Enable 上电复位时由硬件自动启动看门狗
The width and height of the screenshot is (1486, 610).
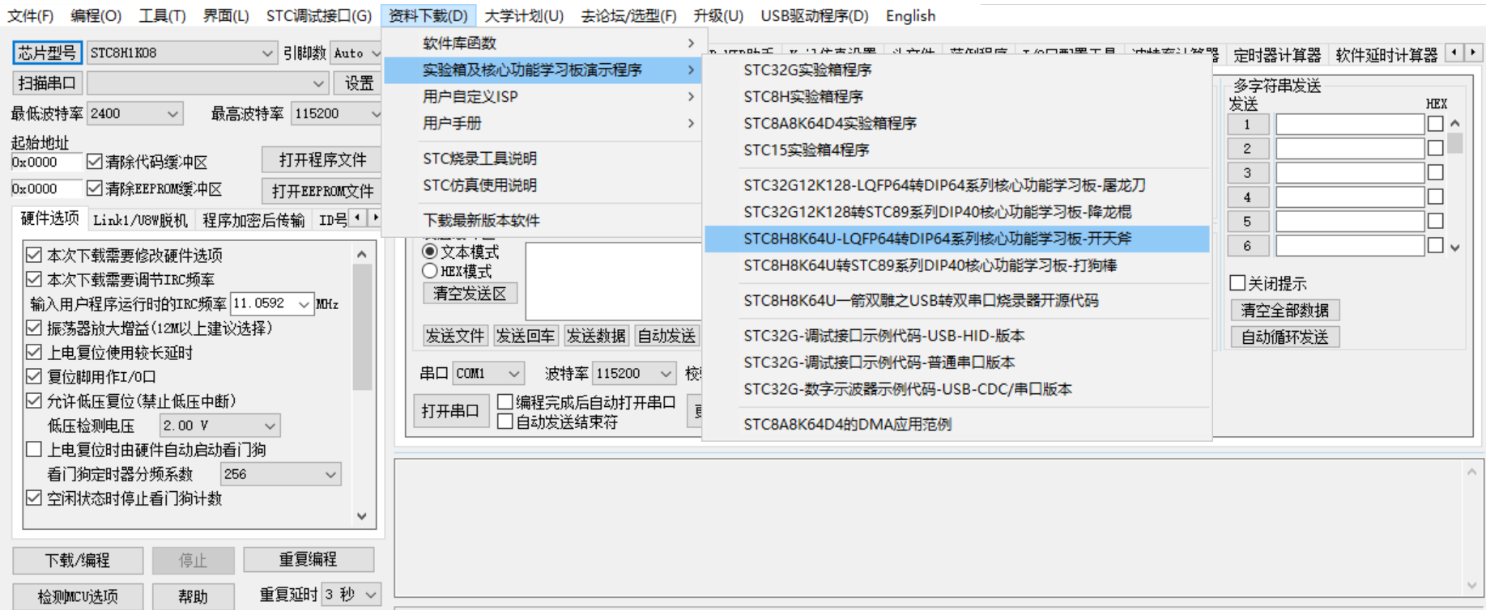(x=34, y=450)
